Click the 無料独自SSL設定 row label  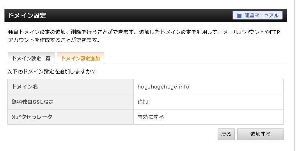click(32, 102)
